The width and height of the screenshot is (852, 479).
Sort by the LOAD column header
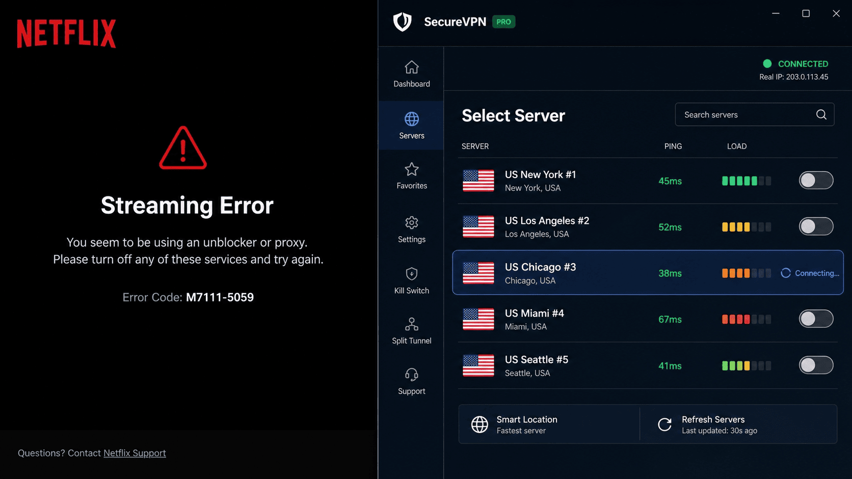tap(736, 146)
